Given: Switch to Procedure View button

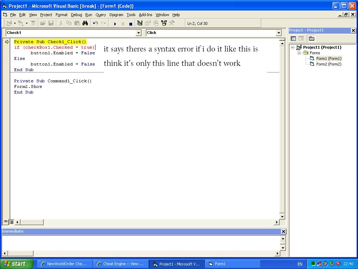Looking at the screenshot, I should point(6,222).
